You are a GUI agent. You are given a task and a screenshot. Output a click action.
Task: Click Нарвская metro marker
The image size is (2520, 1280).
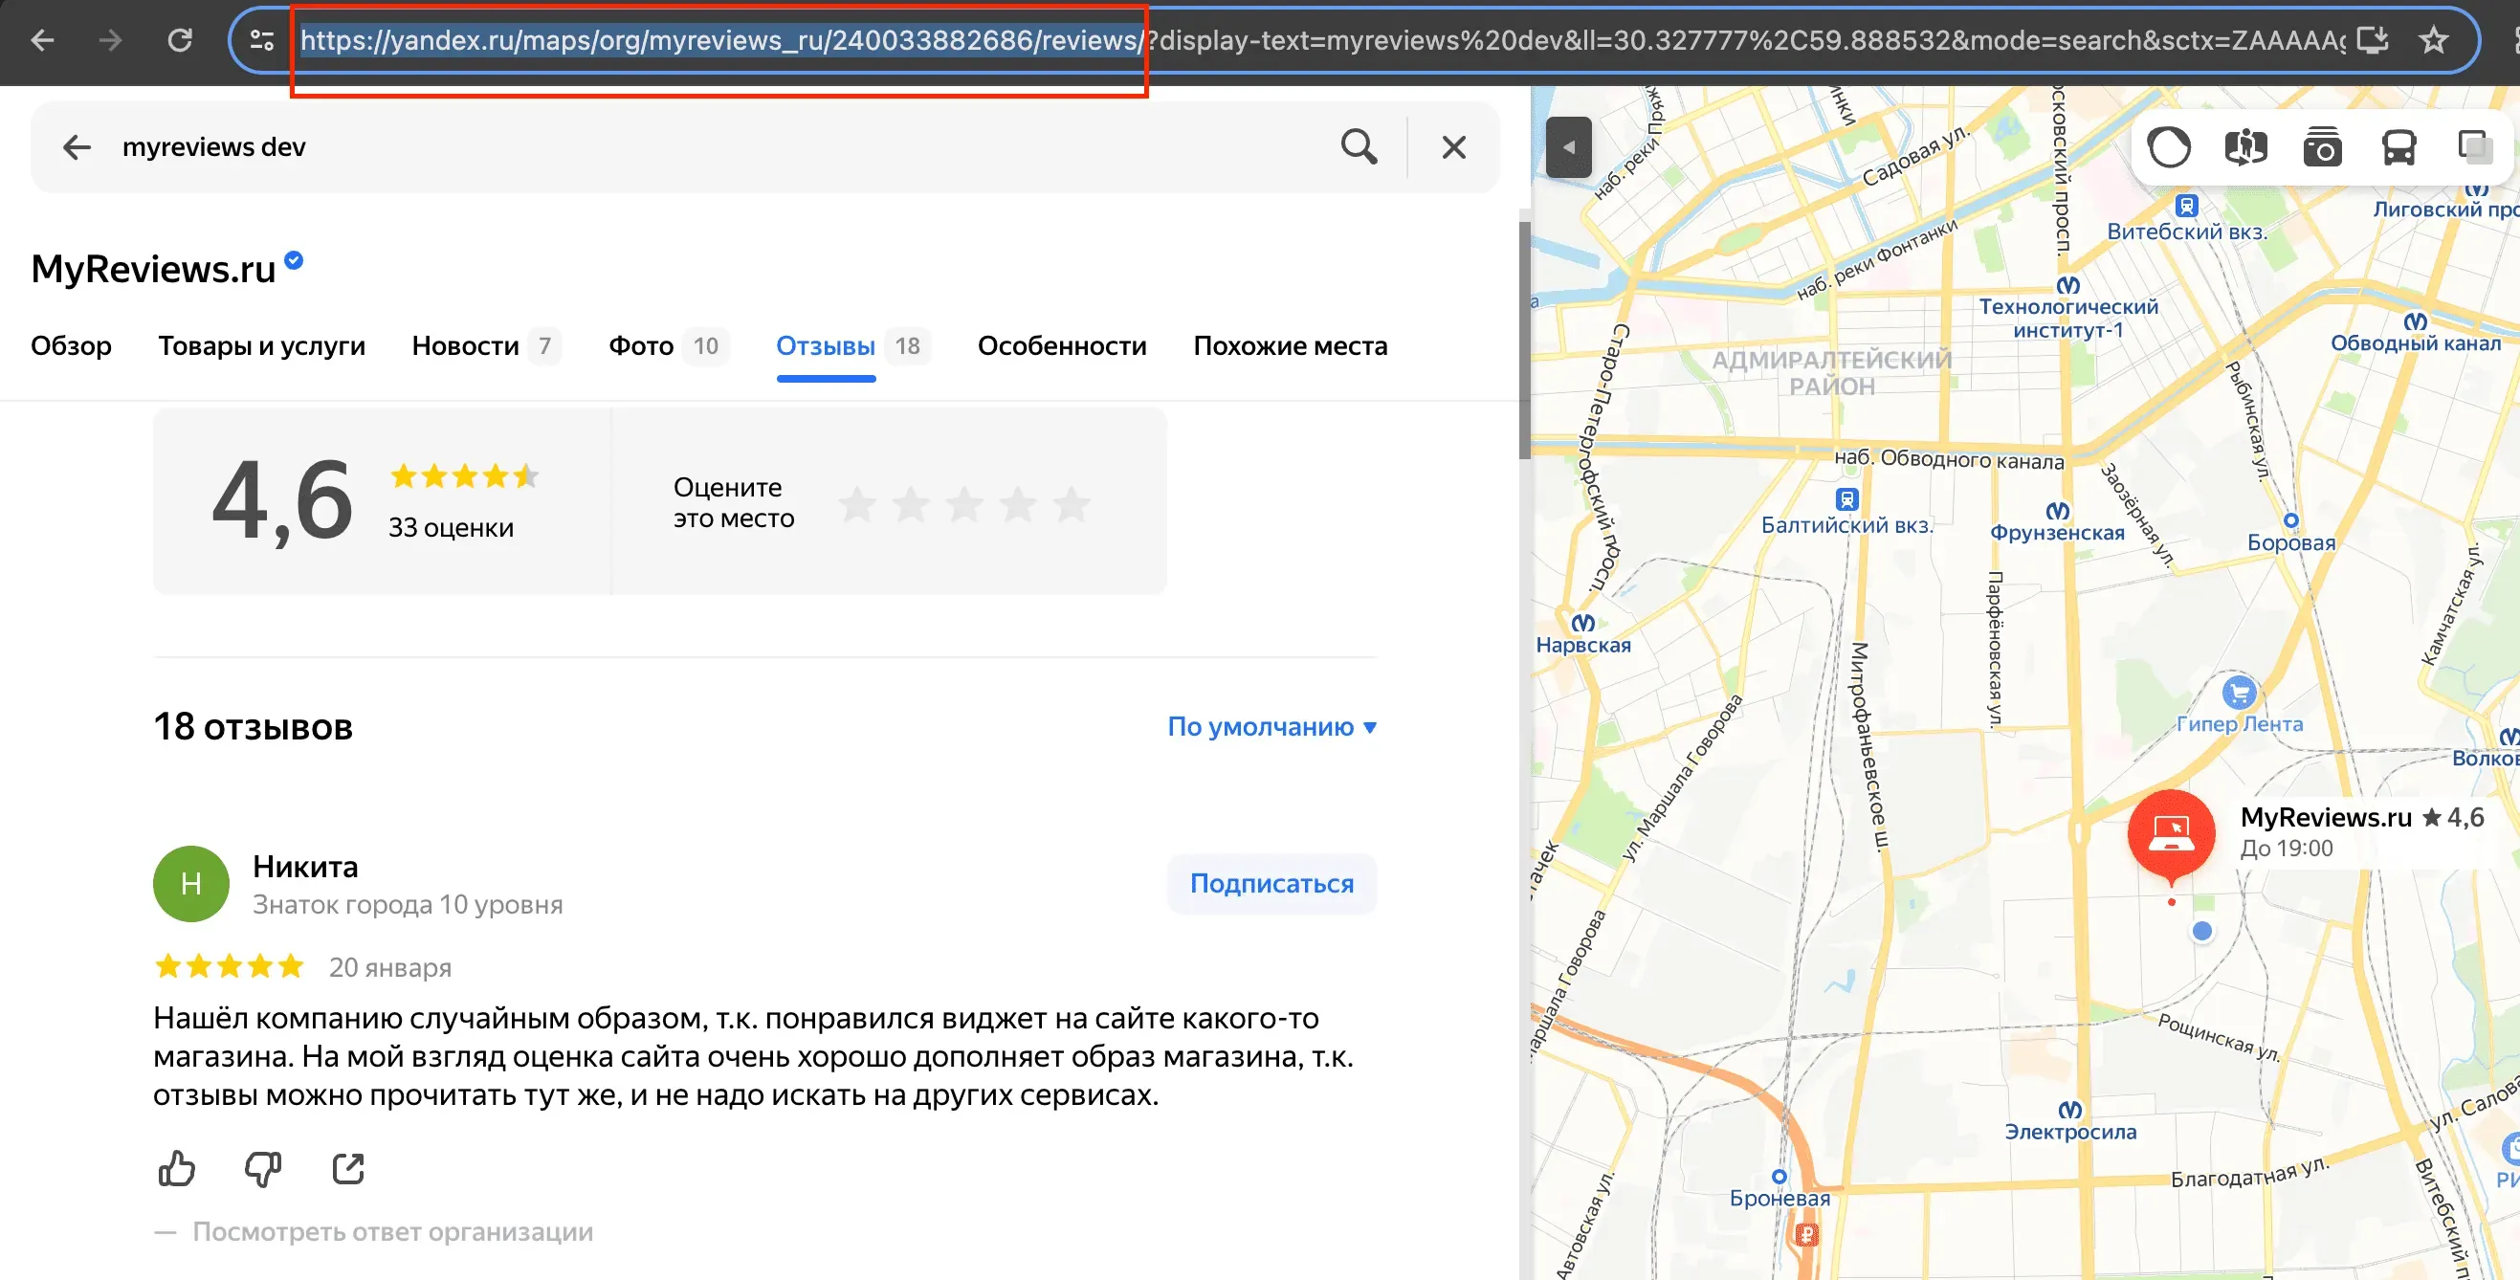(x=1582, y=623)
